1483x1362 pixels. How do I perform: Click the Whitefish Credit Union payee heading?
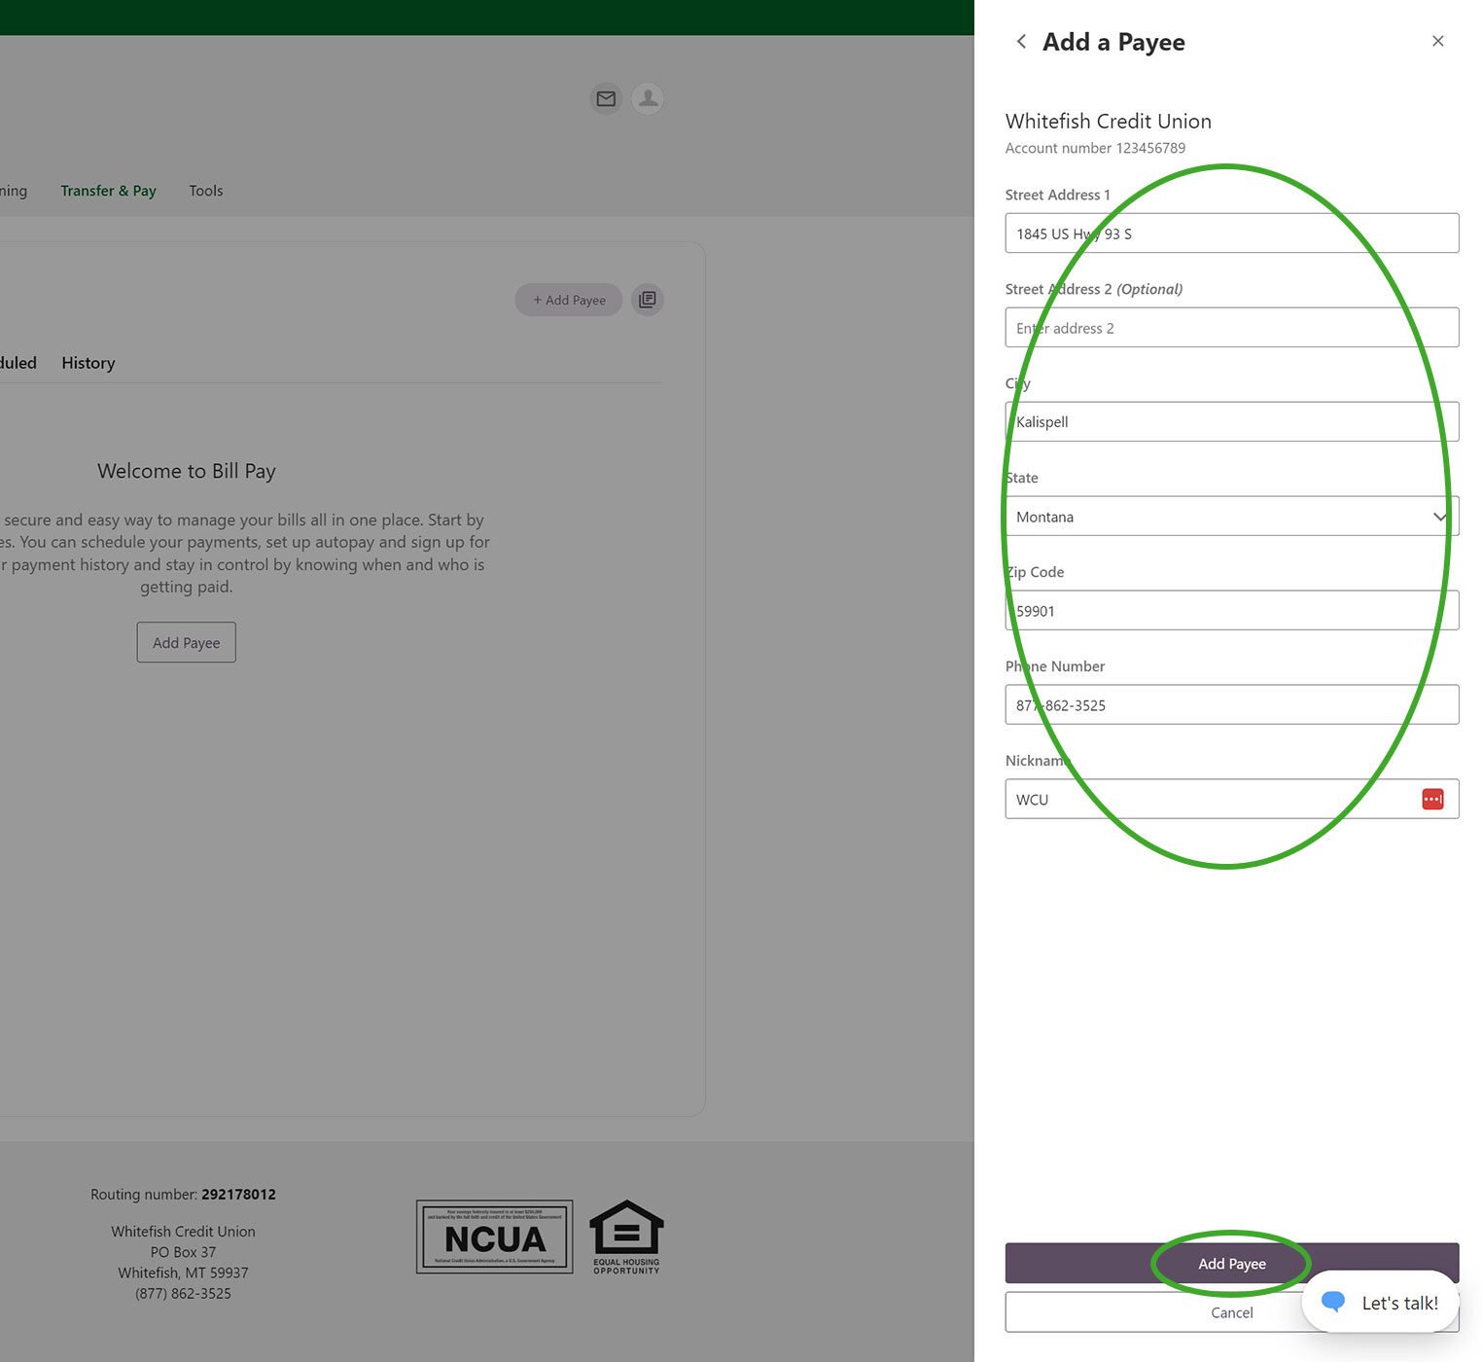click(x=1109, y=122)
